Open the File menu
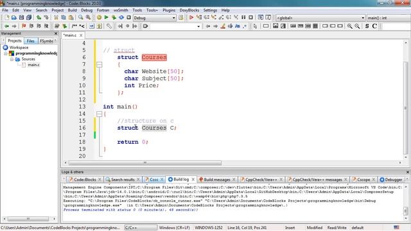 5,10
